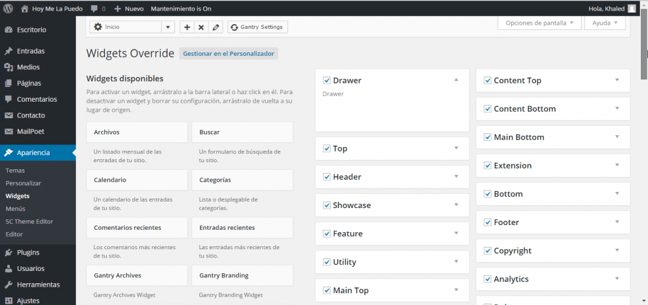Select the Gantry Archives widget

click(x=137, y=276)
